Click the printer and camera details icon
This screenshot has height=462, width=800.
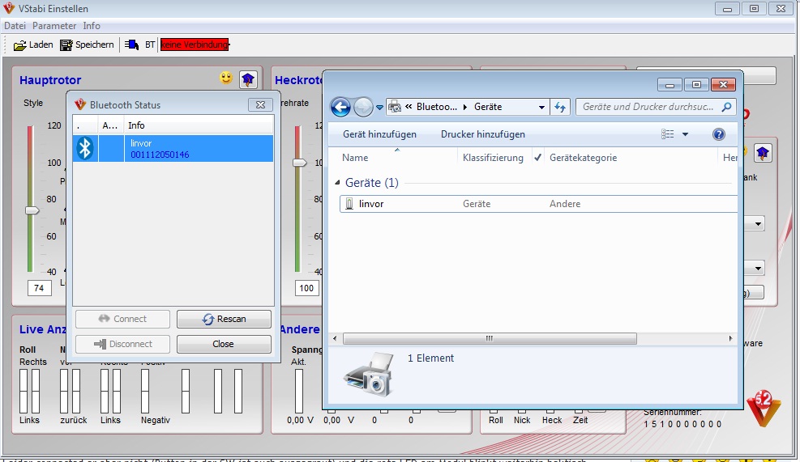pos(370,375)
